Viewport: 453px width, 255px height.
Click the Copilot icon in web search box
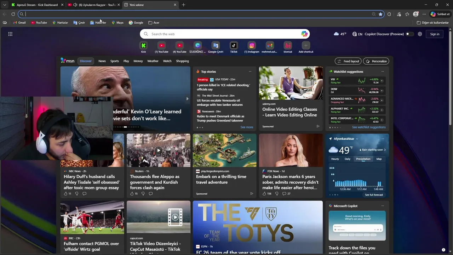coord(304,34)
